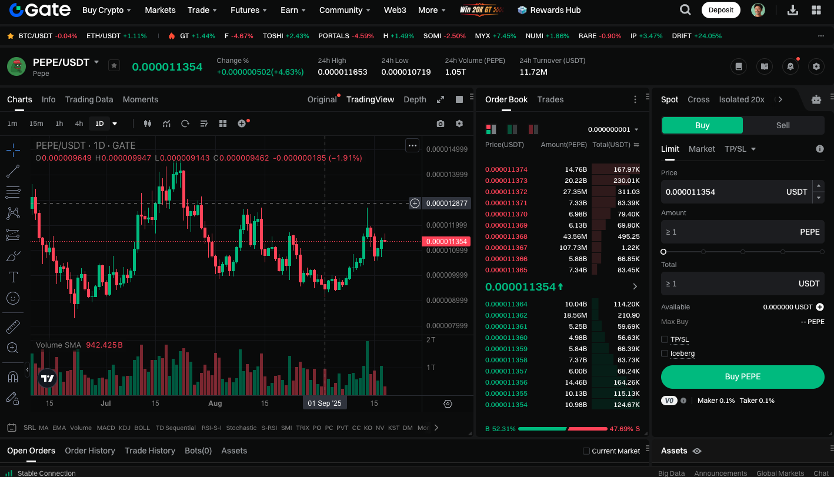The width and height of the screenshot is (834, 477).
Task: Open the Buy Crypto menu dropdown
Action: tap(106, 10)
